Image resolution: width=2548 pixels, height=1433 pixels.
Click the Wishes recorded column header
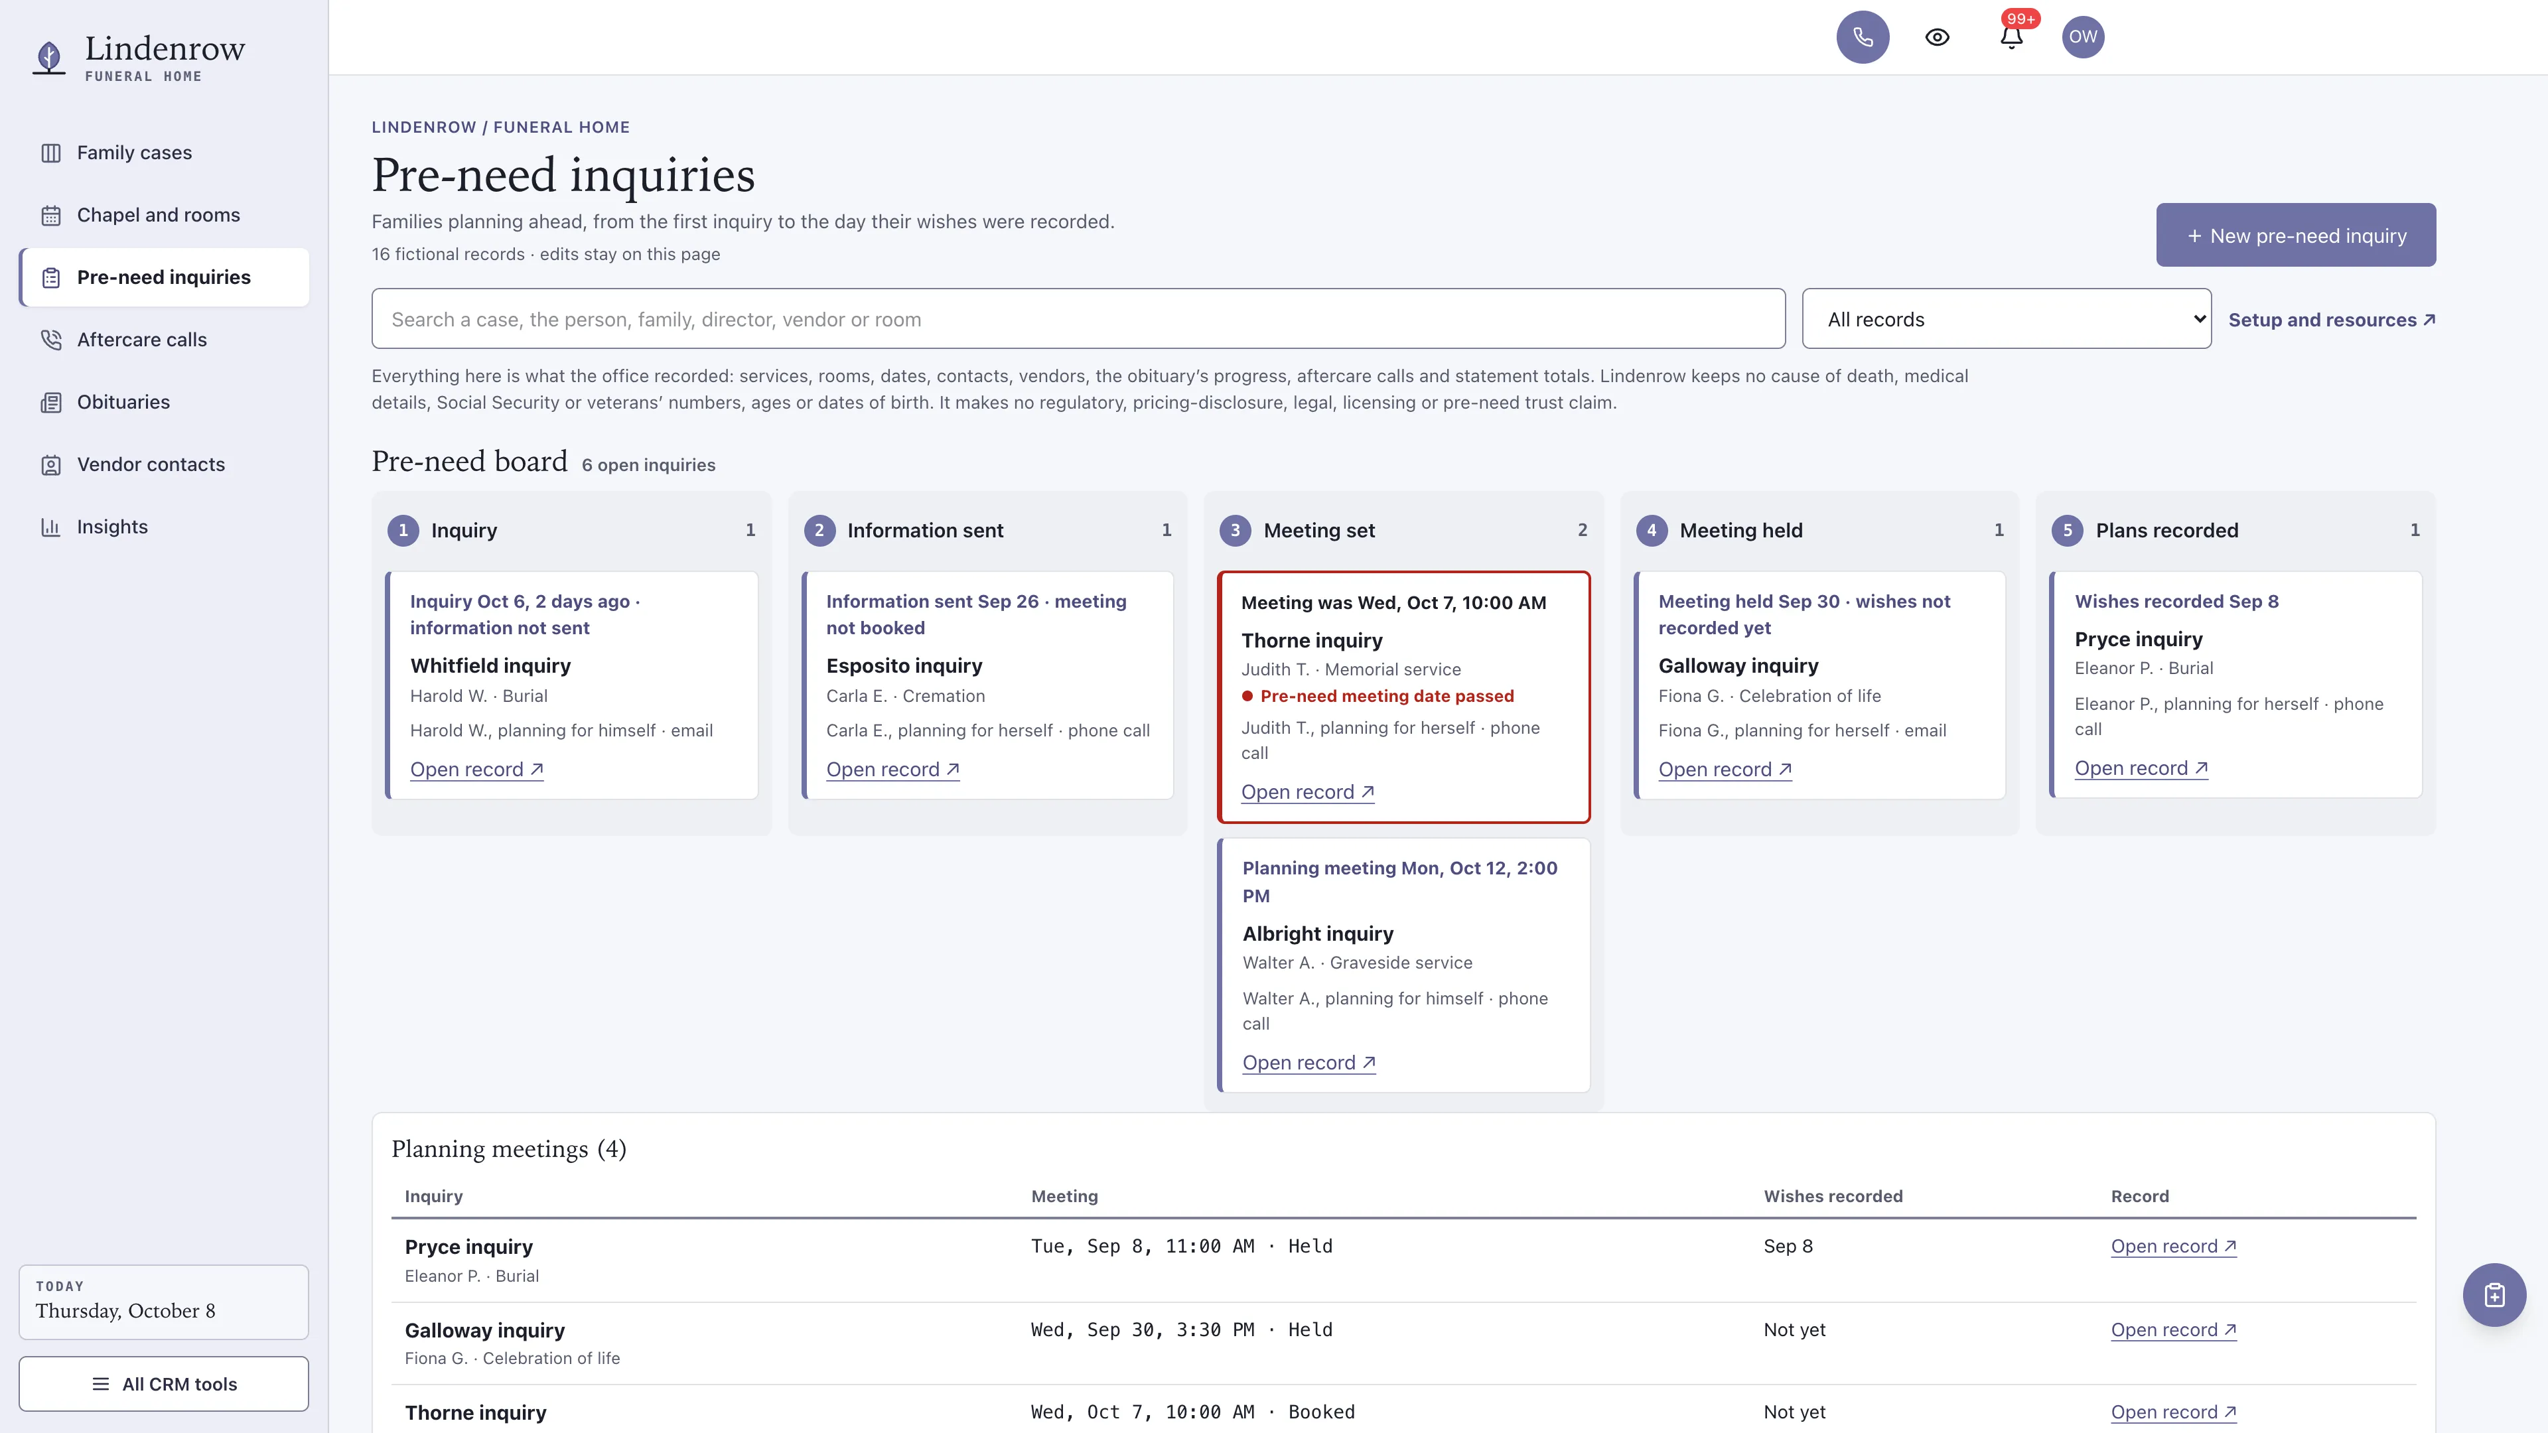pyautogui.click(x=1833, y=1195)
